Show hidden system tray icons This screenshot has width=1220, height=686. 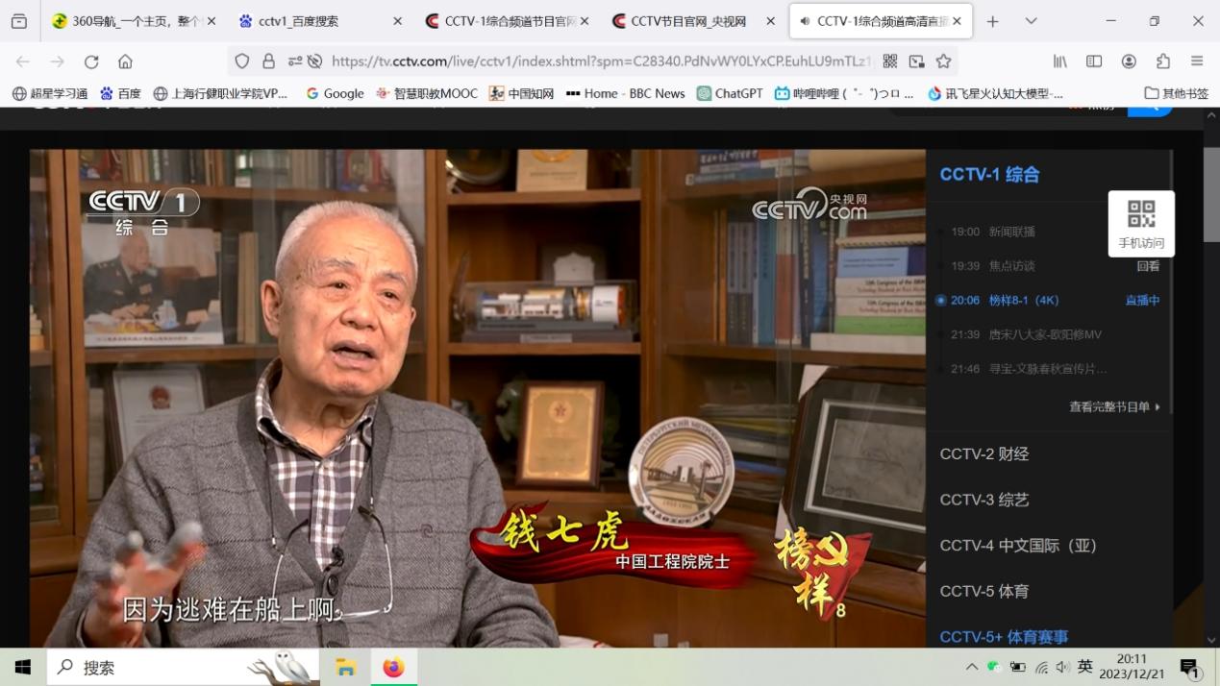click(x=971, y=667)
